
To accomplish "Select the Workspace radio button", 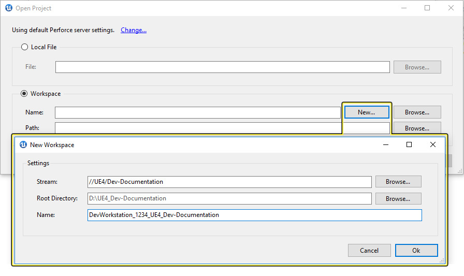I will 24,94.
